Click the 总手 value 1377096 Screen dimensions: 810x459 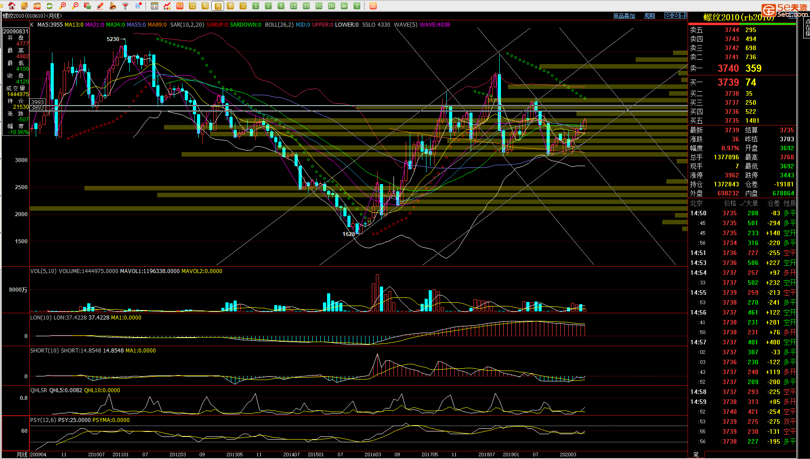[726, 157]
